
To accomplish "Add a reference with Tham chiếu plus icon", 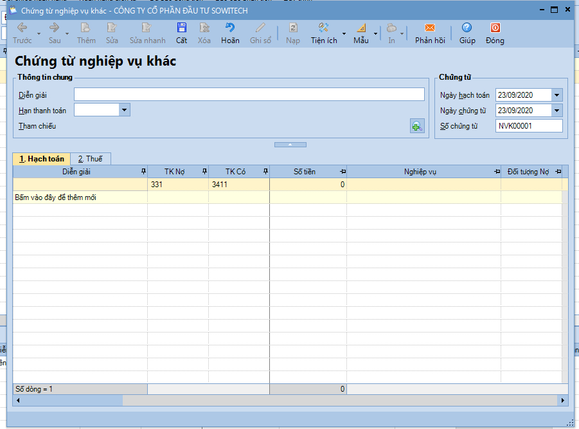I will pos(417,126).
